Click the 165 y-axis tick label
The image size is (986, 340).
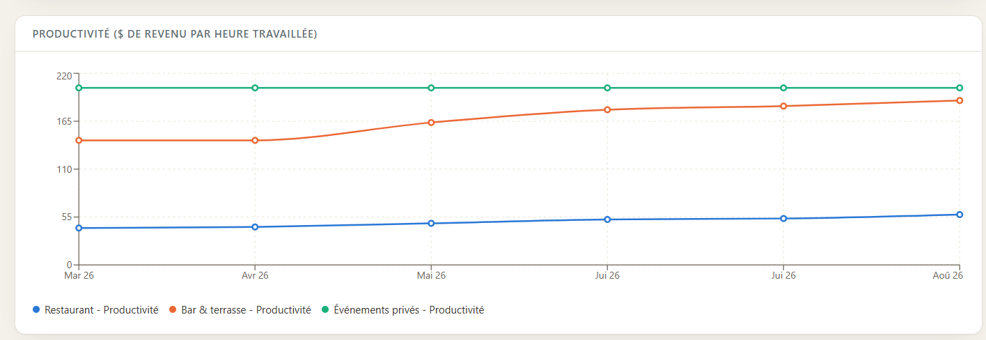tap(65, 121)
